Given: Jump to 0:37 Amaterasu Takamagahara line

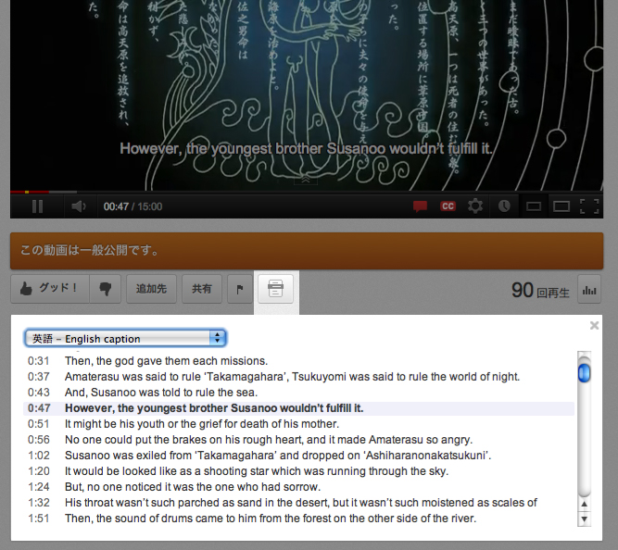Looking at the screenshot, I should click(298, 377).
